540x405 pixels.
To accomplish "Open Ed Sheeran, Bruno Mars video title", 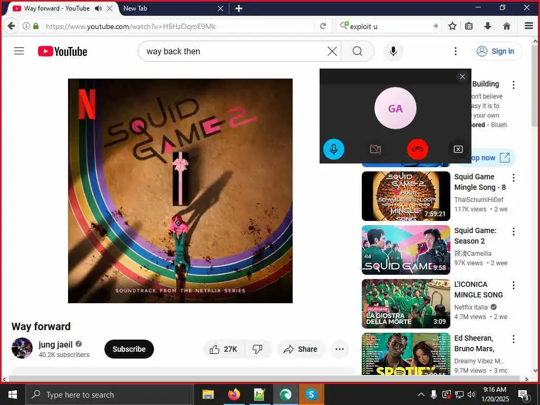I will pyautogui.click(x=474, y=343).
